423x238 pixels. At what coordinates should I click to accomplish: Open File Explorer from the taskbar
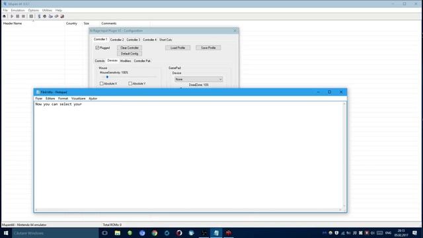coord(118,233)
